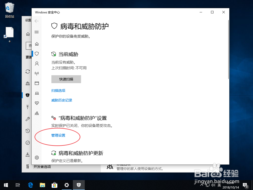
Task: Open family options people icon in sidebar
Action: click(x=37, y=113)
